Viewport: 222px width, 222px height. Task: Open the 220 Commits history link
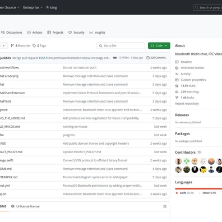156,58
